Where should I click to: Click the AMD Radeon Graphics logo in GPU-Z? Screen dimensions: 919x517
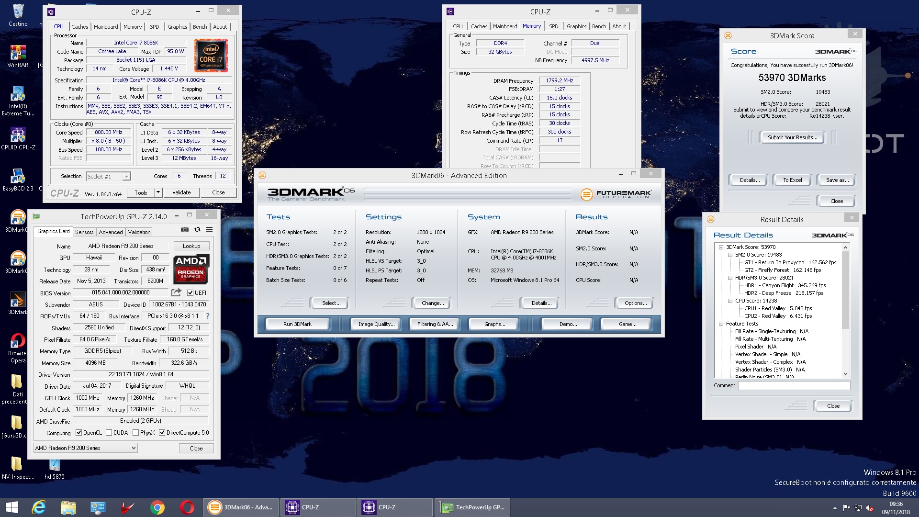point(191,269)
